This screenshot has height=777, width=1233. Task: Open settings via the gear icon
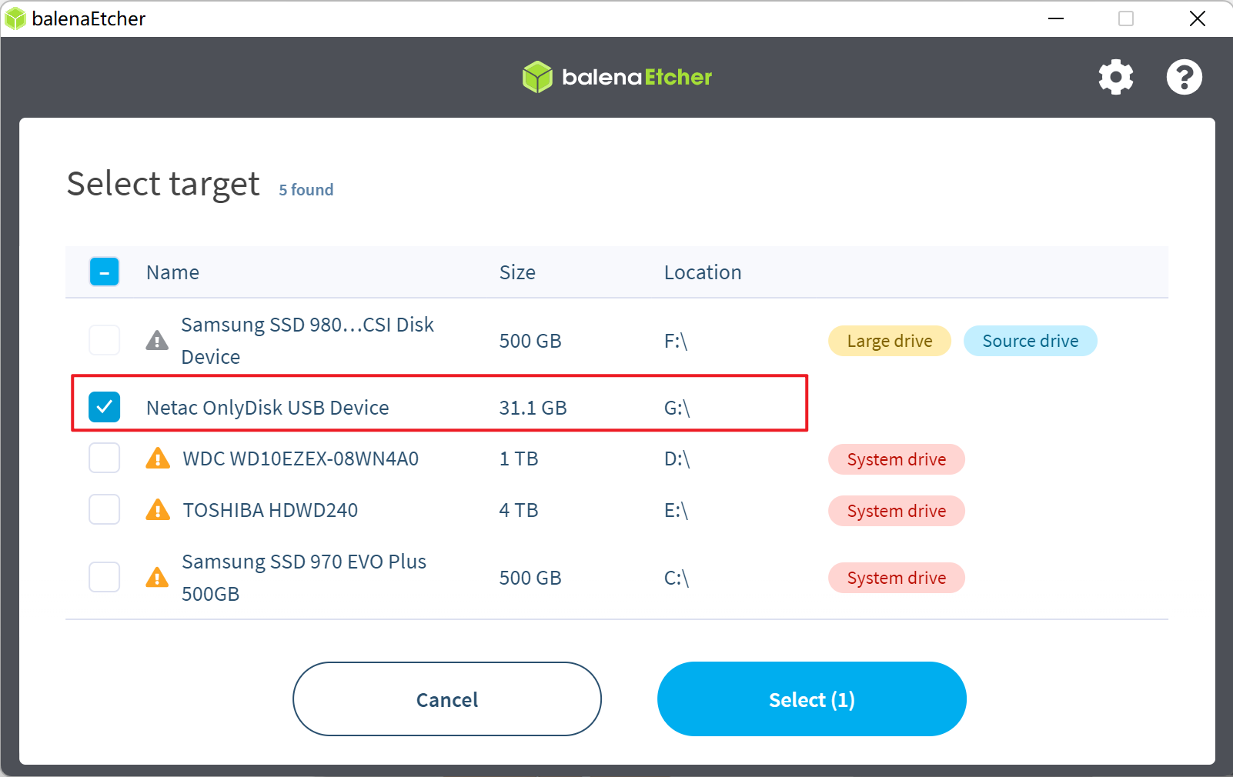click(x=1115, y=77)
